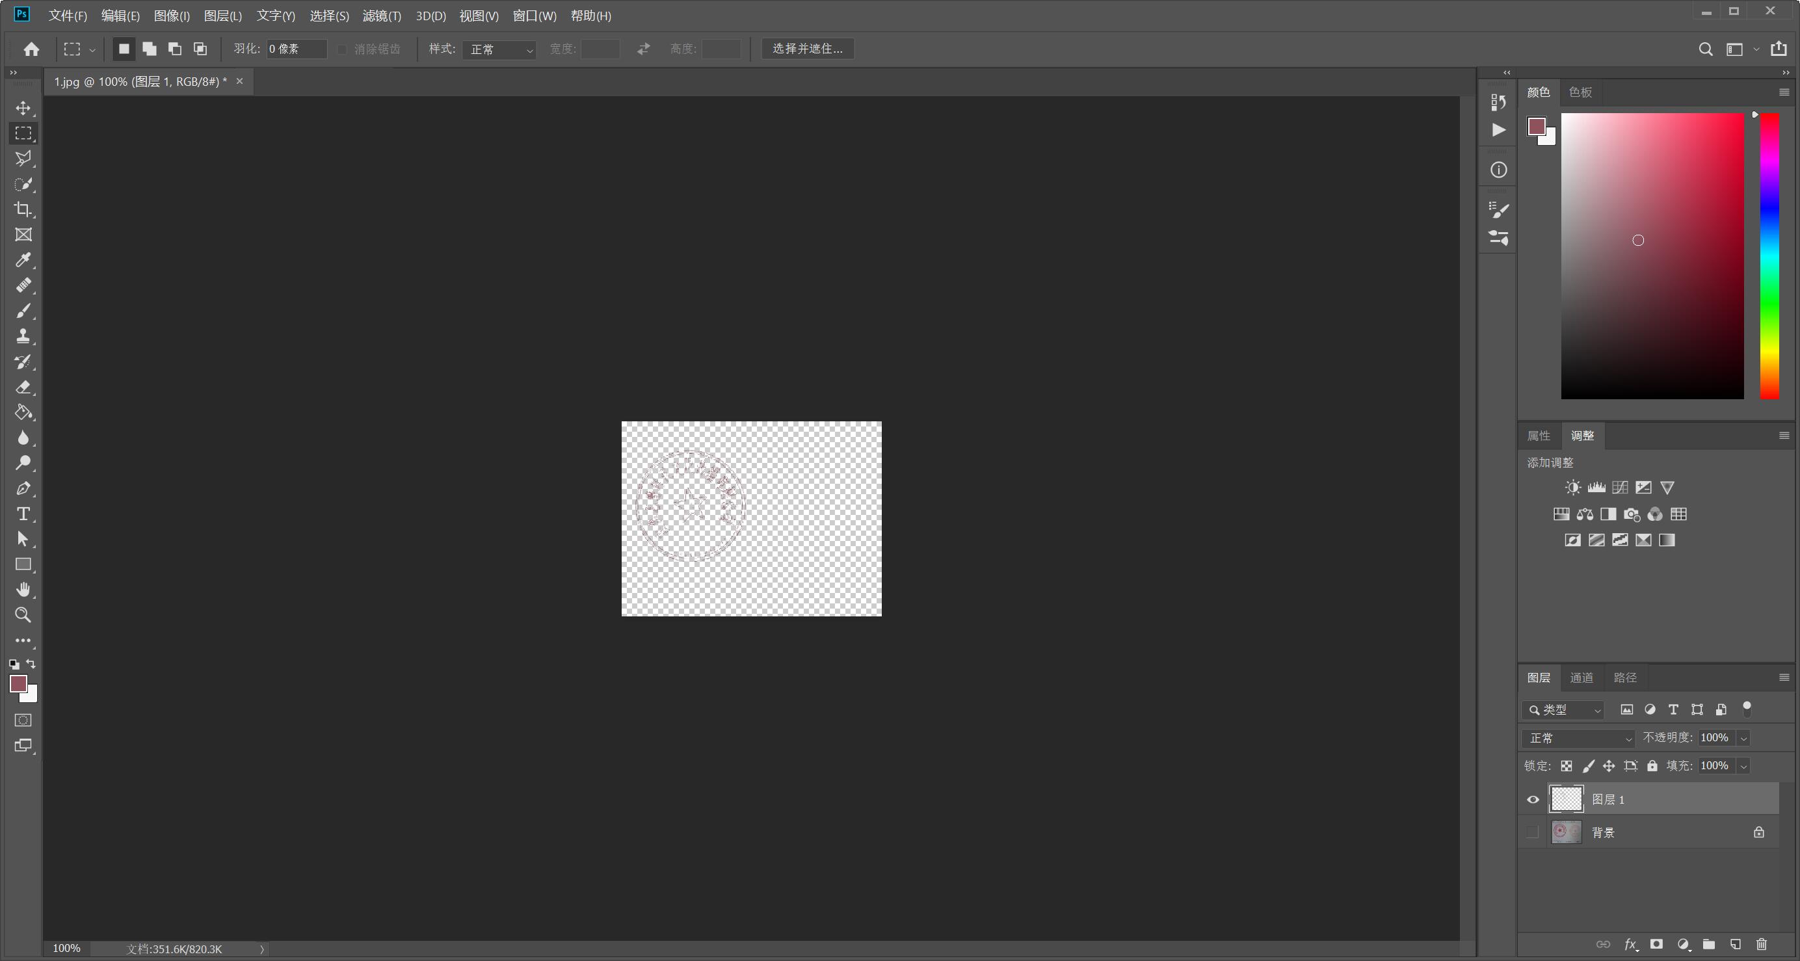The width and height of the screenshot is (1800, 961).
Task: Add layer style fx button
Action: click(x=1630, y=944)
